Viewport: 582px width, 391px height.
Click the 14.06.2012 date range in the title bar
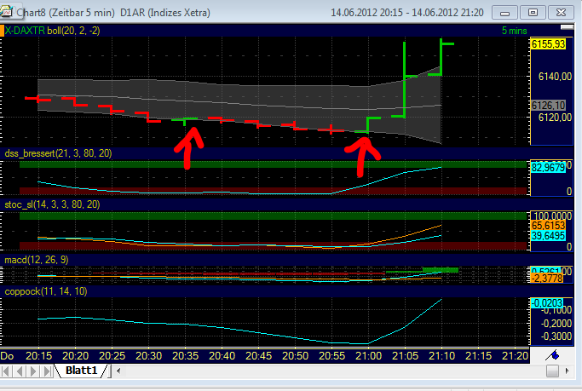(406, 13)
